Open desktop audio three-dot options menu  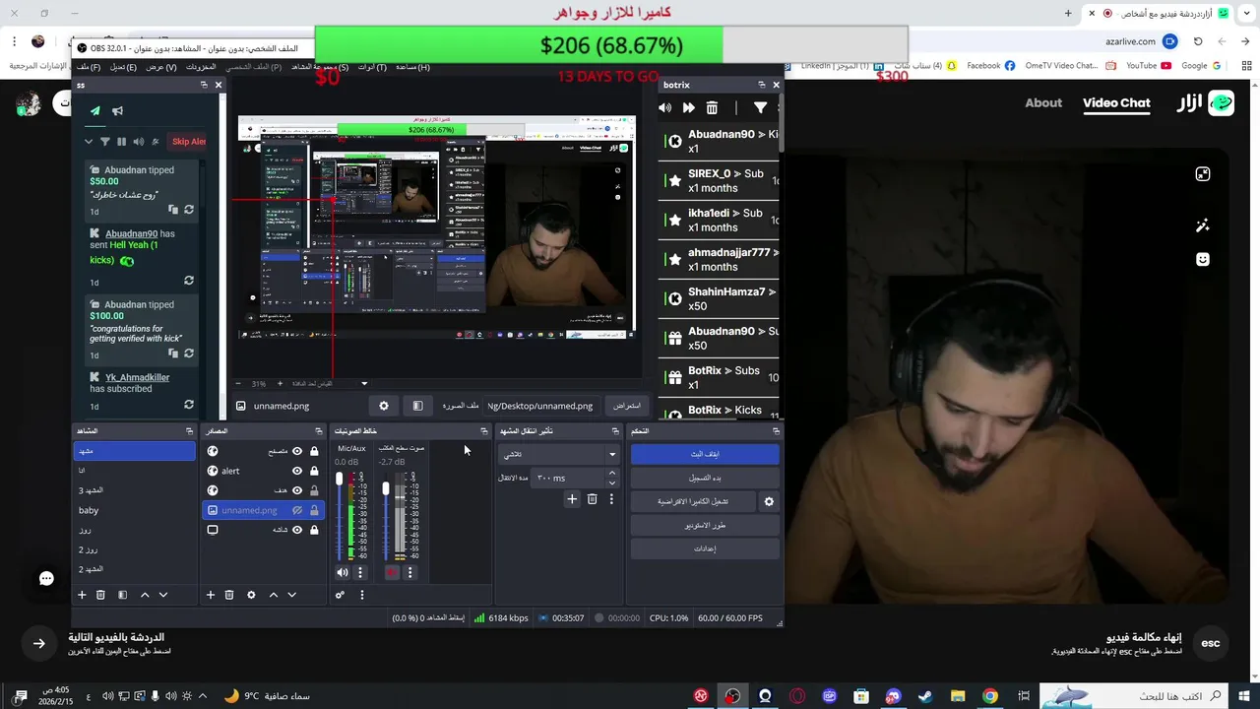409,572
